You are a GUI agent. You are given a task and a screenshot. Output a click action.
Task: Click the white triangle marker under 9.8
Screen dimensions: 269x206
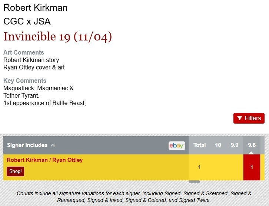(x=251, y=153)
